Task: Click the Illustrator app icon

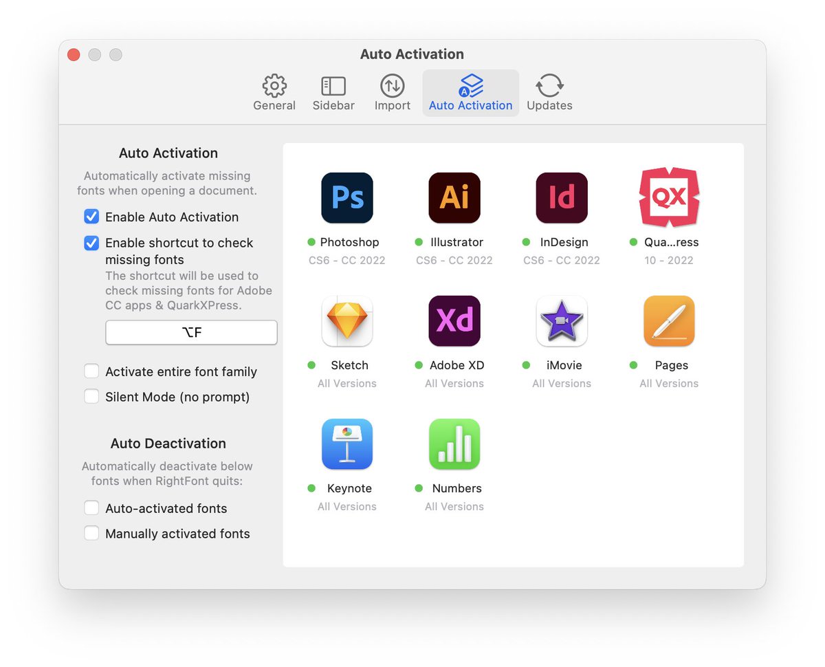Action: pyautogui.click(x=454, y=198)
